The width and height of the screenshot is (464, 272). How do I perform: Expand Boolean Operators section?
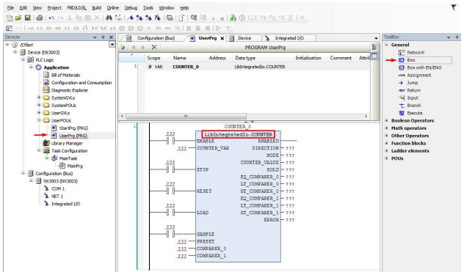(x=386, y=121)
